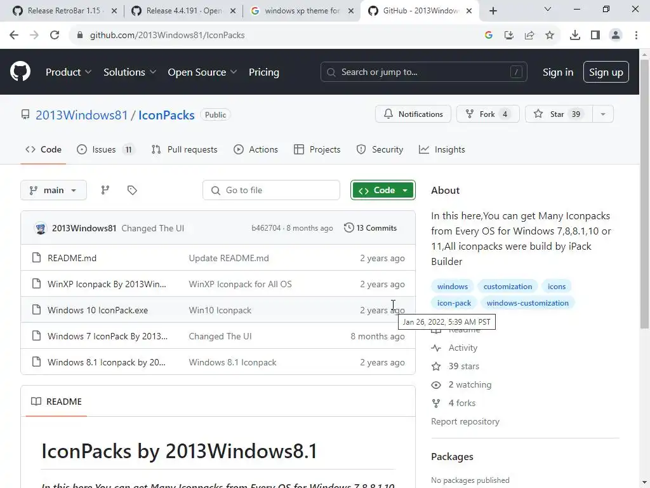Image resolution: width=650 pixels, height=488 pixels.
Task: Click the Sign in link
Action: point(558,72)
